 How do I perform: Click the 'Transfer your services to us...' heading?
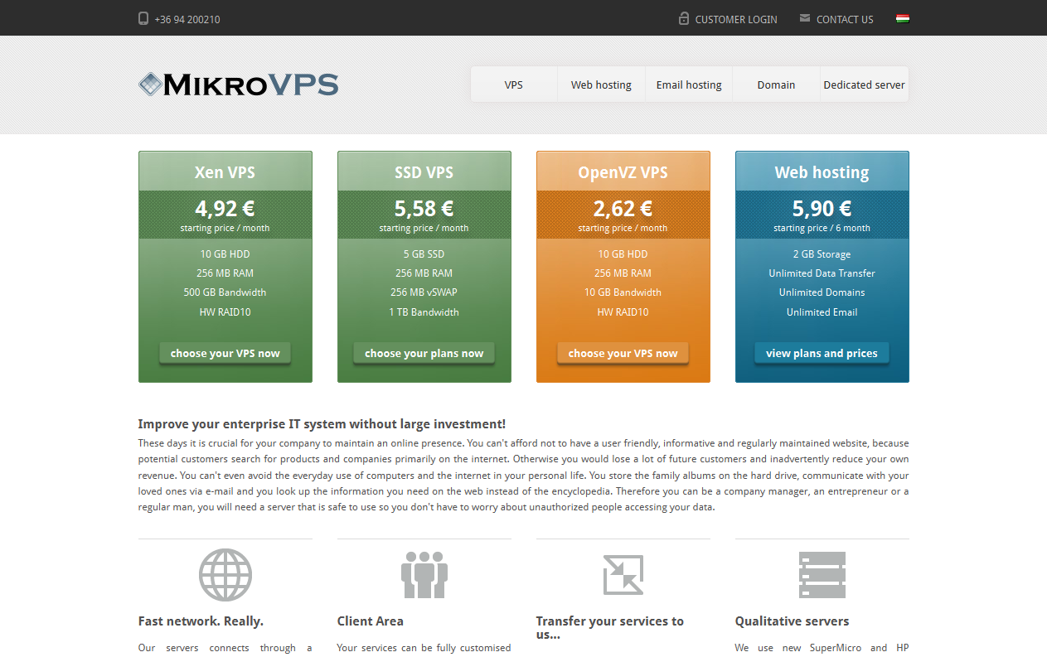(x=610, y=628)
